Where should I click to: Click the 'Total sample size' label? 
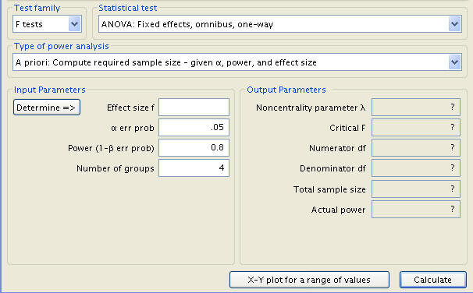pyautogui.click(x=329, y=189)
